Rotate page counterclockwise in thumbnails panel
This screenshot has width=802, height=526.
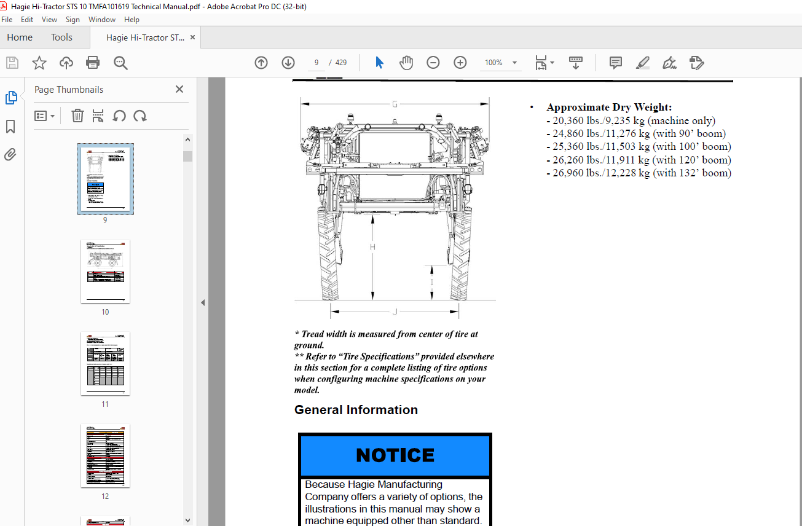coord(119,116)
